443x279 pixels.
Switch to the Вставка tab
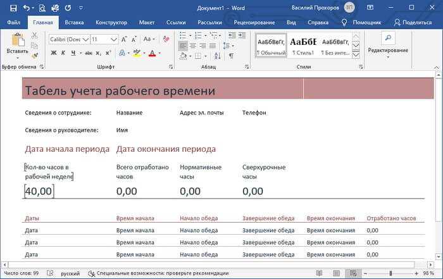coord(74,22)
